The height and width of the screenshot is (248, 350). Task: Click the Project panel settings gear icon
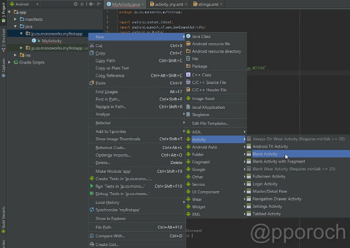pos(91,4)
